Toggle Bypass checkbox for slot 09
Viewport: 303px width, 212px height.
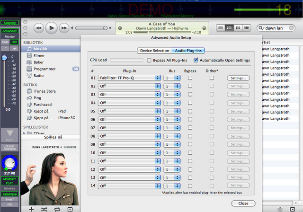click(x=190, y=144)
